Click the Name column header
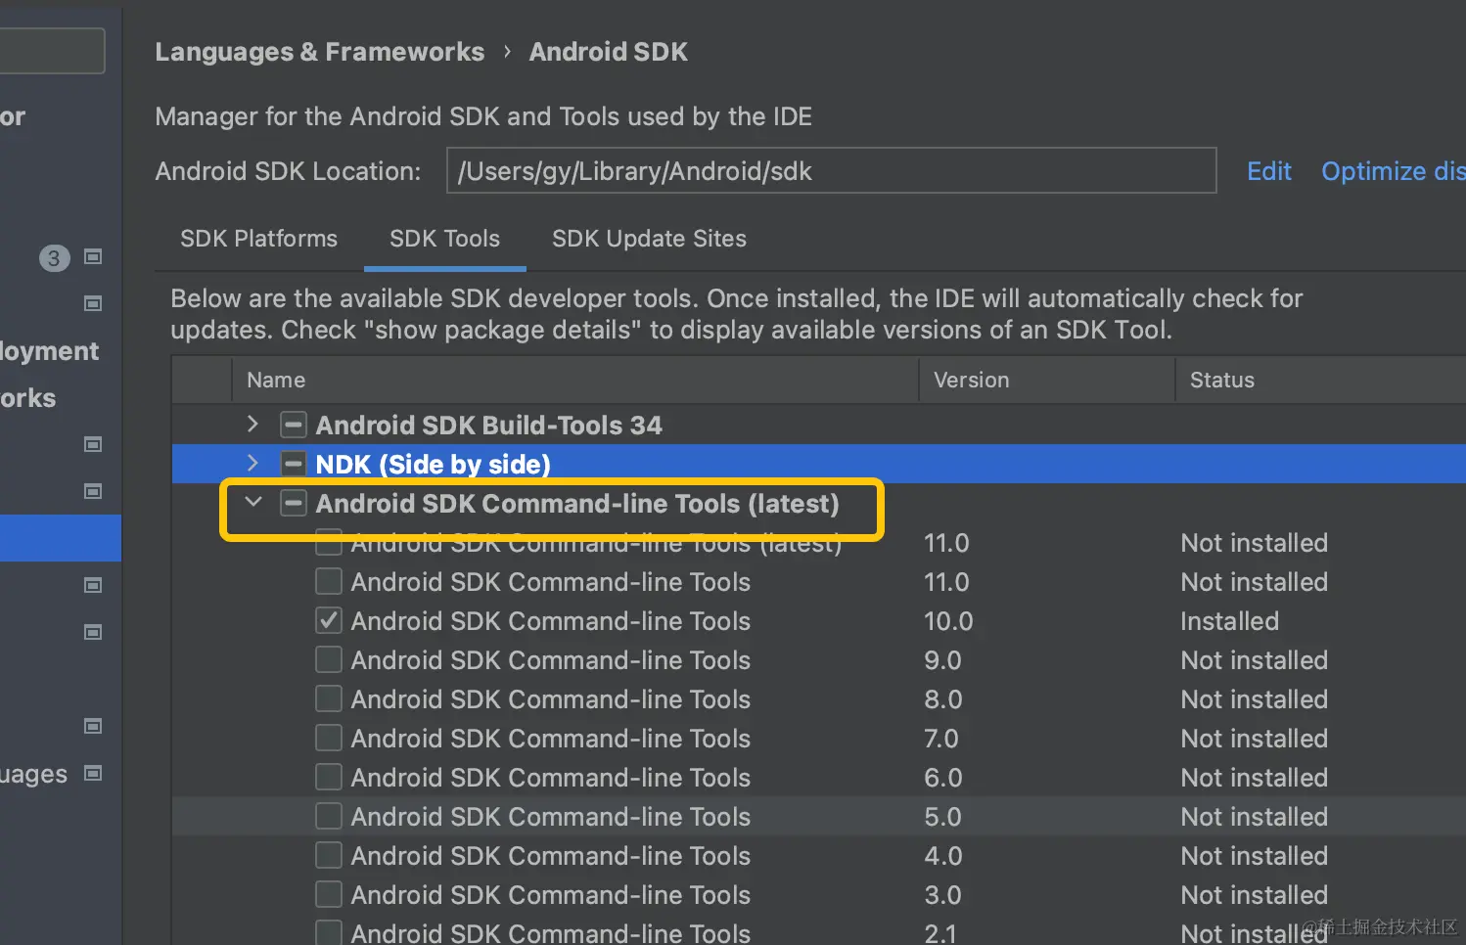Viewport: 1466px width, 945px height. tap(575, 380)
